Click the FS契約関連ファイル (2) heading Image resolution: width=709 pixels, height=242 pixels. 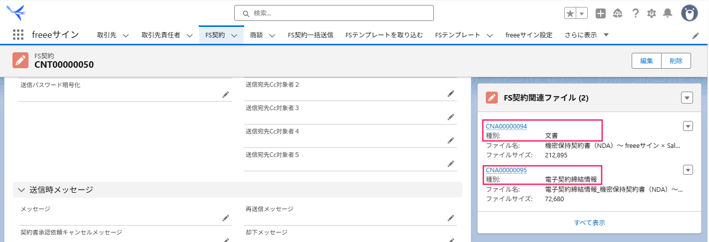click(x=546, y=98)
